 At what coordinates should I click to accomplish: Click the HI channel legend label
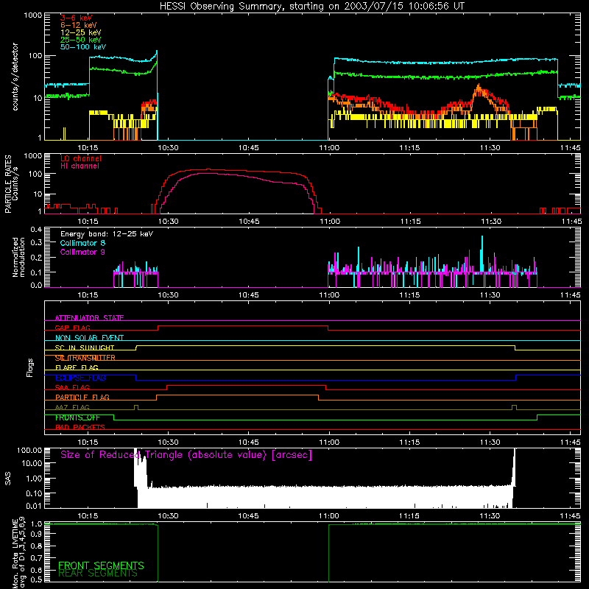click(80, 166)
